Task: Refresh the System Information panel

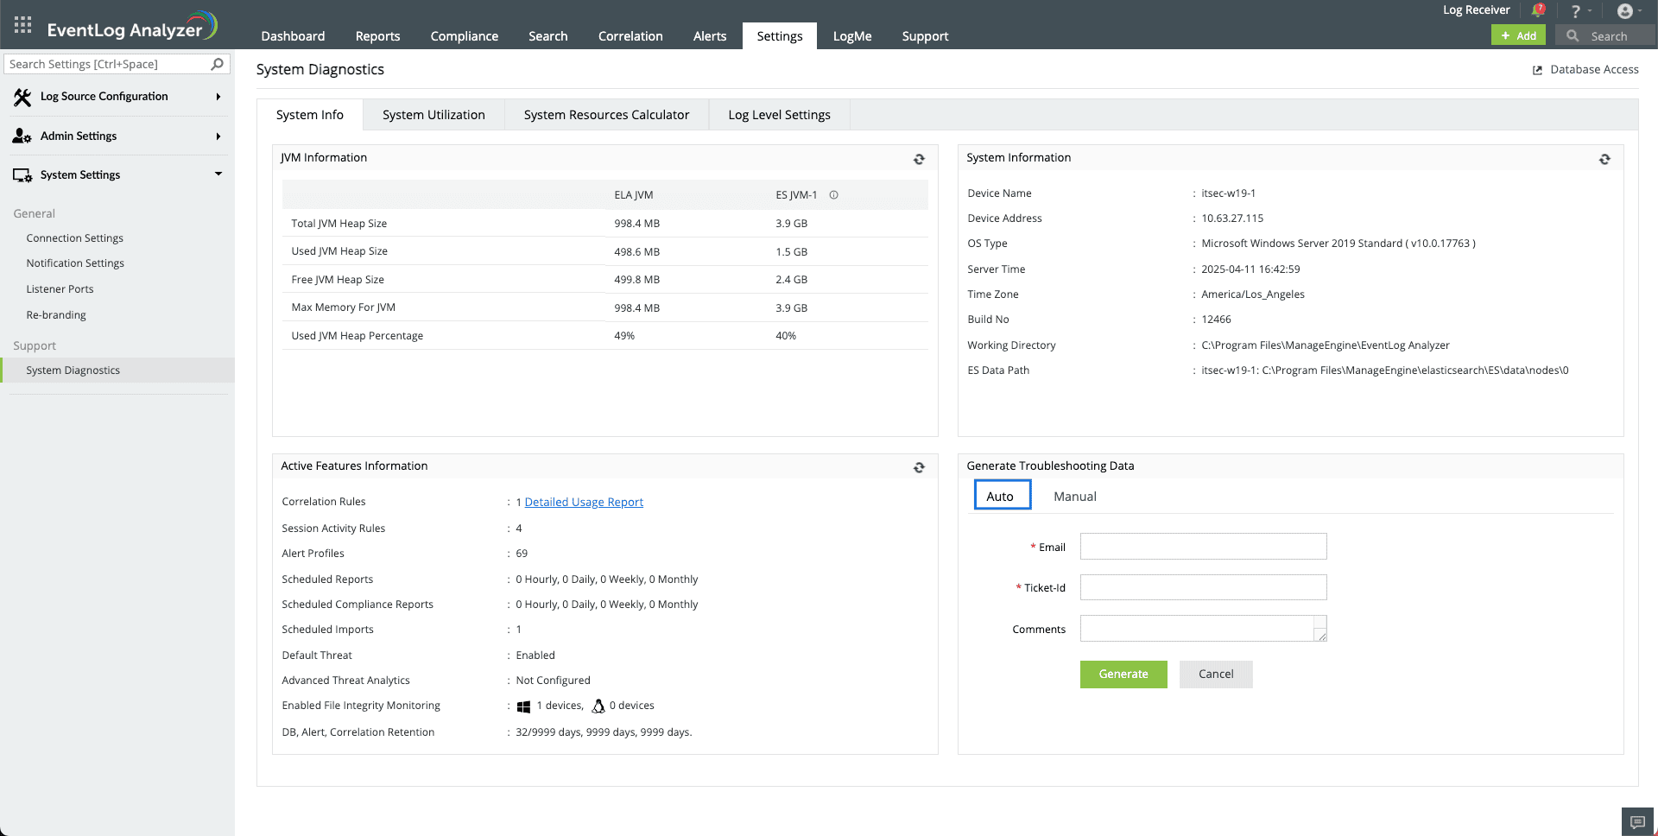Action: (1604, 159)
